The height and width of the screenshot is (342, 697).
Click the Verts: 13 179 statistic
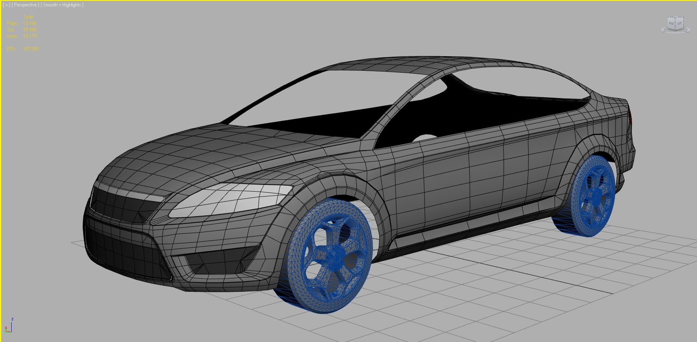(x=22, y=36)
